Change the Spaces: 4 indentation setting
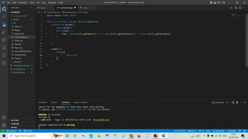This screenshot has height=139, width=248. [x=192, y=131]
